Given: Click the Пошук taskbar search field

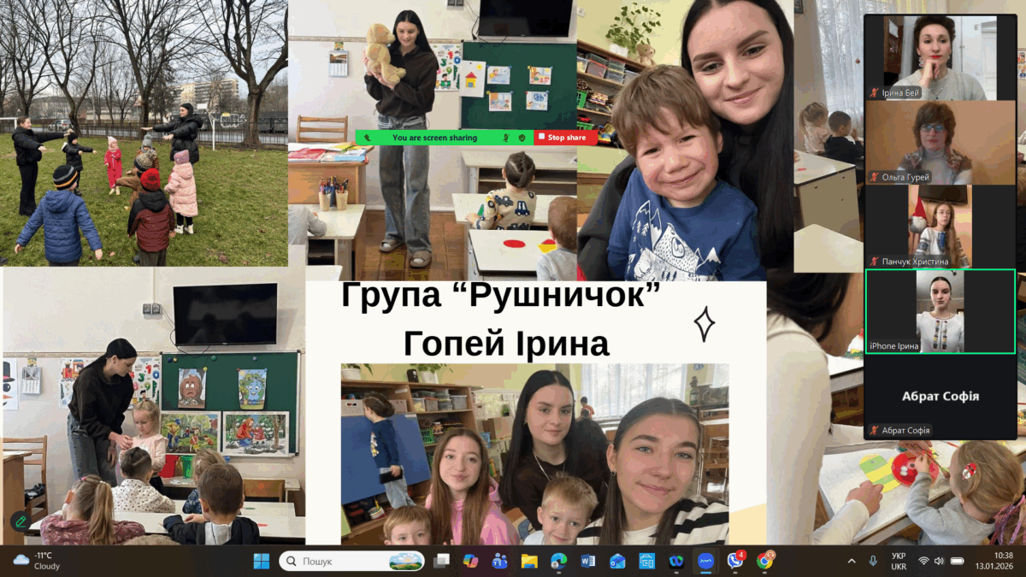Looking at the screenshot, I should click(352, 561).
